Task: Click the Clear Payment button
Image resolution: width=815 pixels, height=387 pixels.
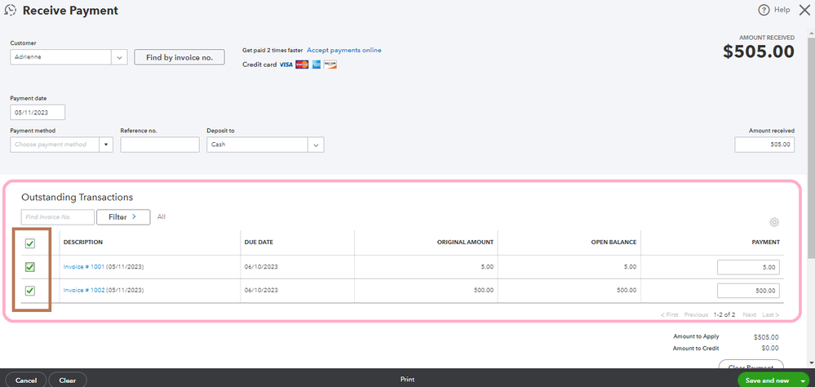Action: [751, 364]
